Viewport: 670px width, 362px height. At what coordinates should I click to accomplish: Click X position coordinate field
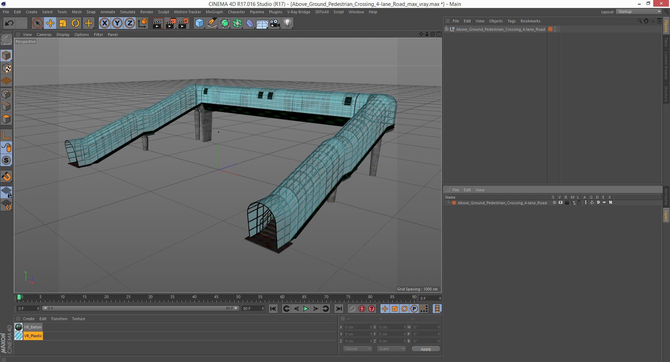[358, 327]
